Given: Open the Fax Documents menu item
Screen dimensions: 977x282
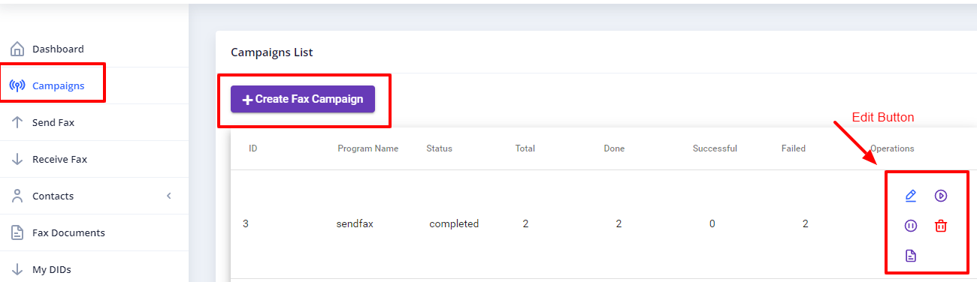Looking at the screenshot, I should click(94, 232).
